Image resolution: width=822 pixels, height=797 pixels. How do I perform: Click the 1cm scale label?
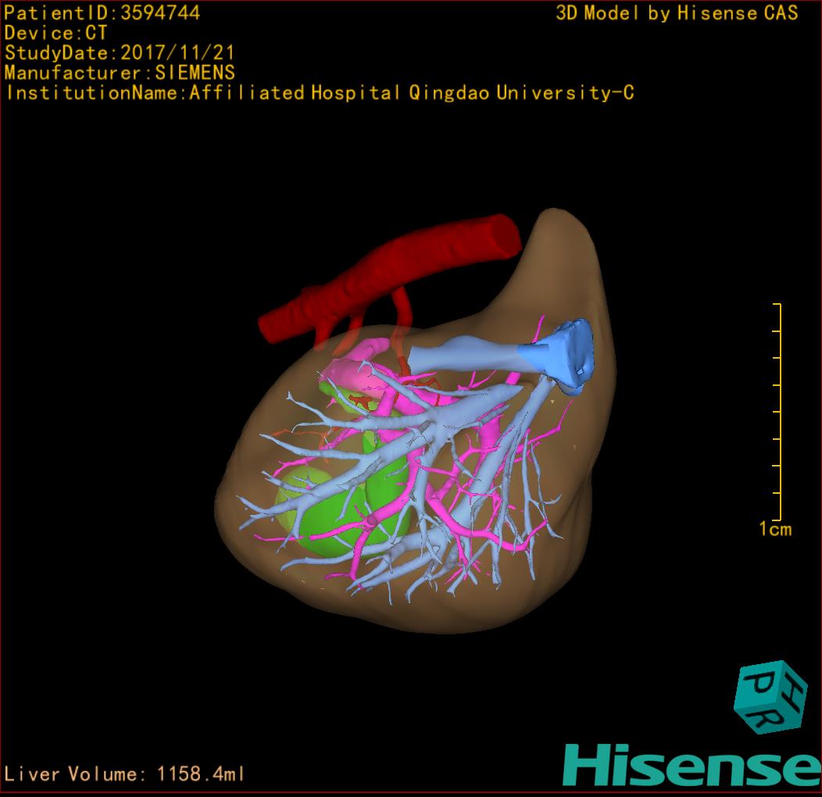[774, 530]
